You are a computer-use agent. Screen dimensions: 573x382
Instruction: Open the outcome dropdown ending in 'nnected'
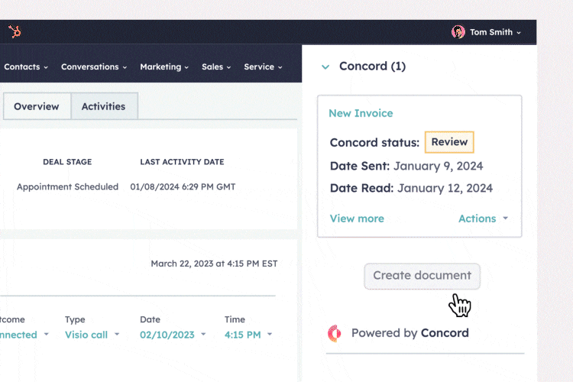24,335
